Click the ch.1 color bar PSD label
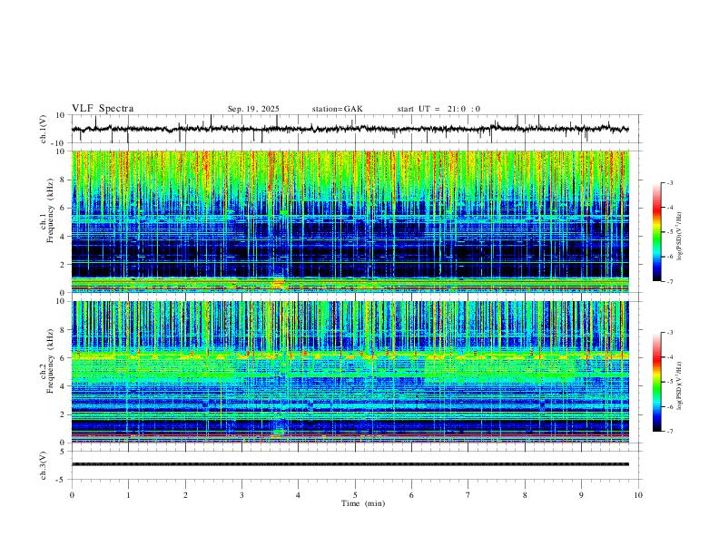Viewport: 719px width, 555px height. pyautogui.click(x=680, y=237)
